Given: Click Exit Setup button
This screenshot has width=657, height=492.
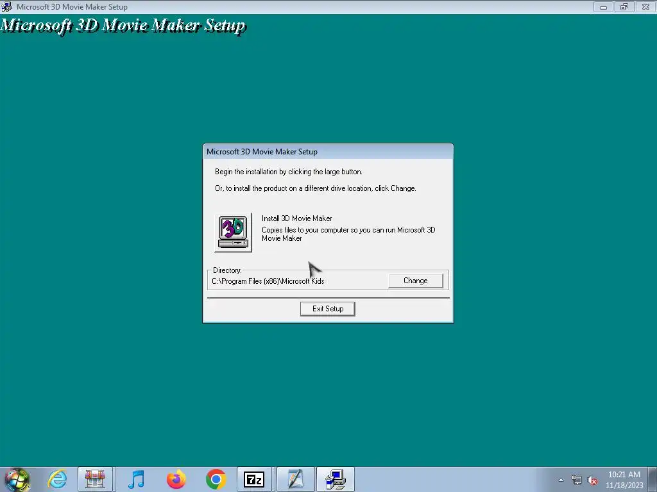Looking at the screenshot, I should click(328, 309).
